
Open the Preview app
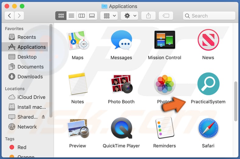tap(78, 128)
